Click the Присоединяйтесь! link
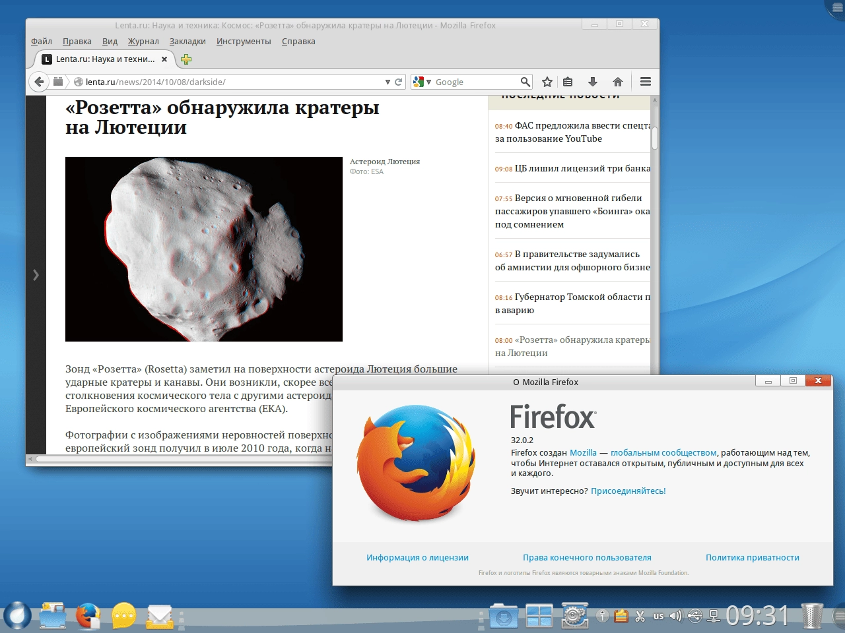The height and width of the screenshot is (633, 845). click(628, 491)
